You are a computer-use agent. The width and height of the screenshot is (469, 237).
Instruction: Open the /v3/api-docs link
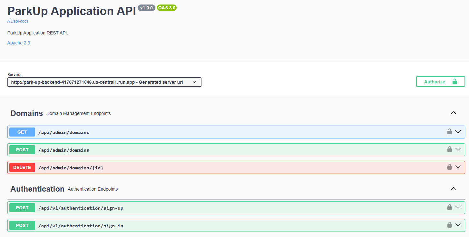tap(18, 21)
